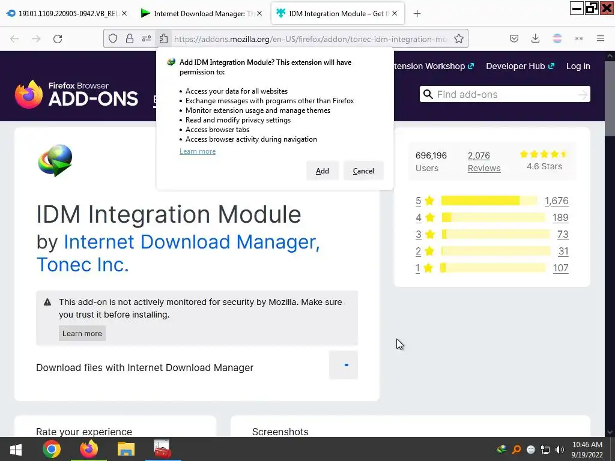Open a new browser tab
Viewport: 615px width, 461px height.
[417, 14]
